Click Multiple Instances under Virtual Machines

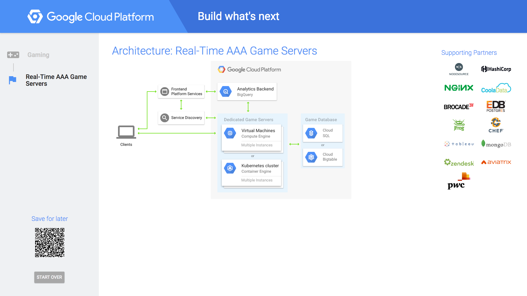257,145
